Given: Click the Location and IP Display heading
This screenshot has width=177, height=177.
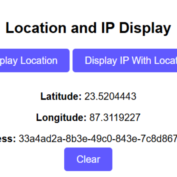Looking at the screenshot, I should (88, 28).
